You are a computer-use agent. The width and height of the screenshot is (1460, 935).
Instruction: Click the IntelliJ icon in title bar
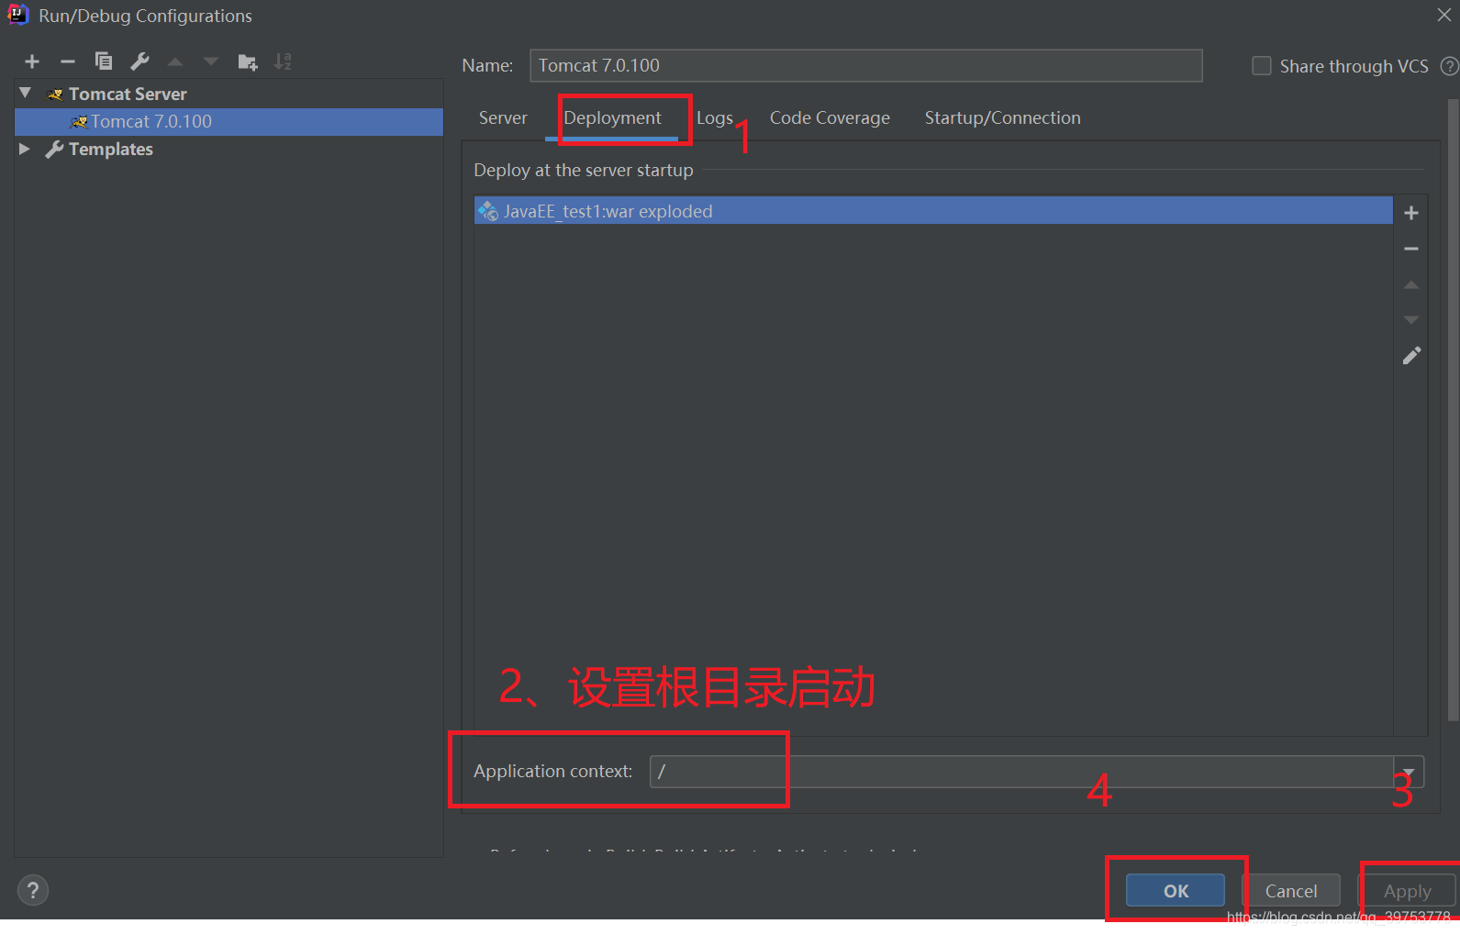click(x=17, y=15)
